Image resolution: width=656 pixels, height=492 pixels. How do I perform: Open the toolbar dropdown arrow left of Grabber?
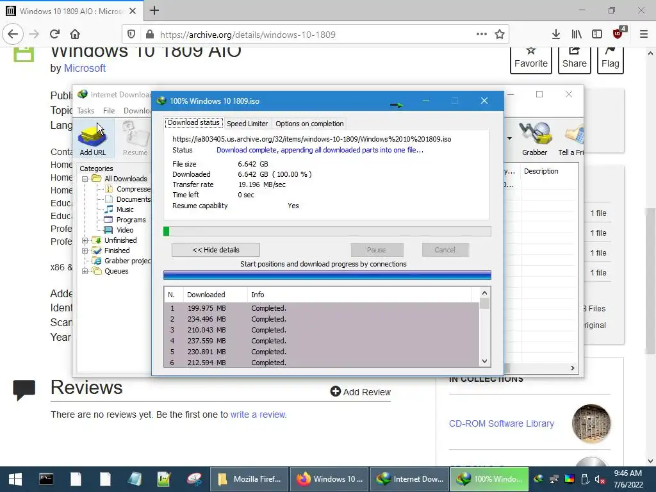[509, 138]
